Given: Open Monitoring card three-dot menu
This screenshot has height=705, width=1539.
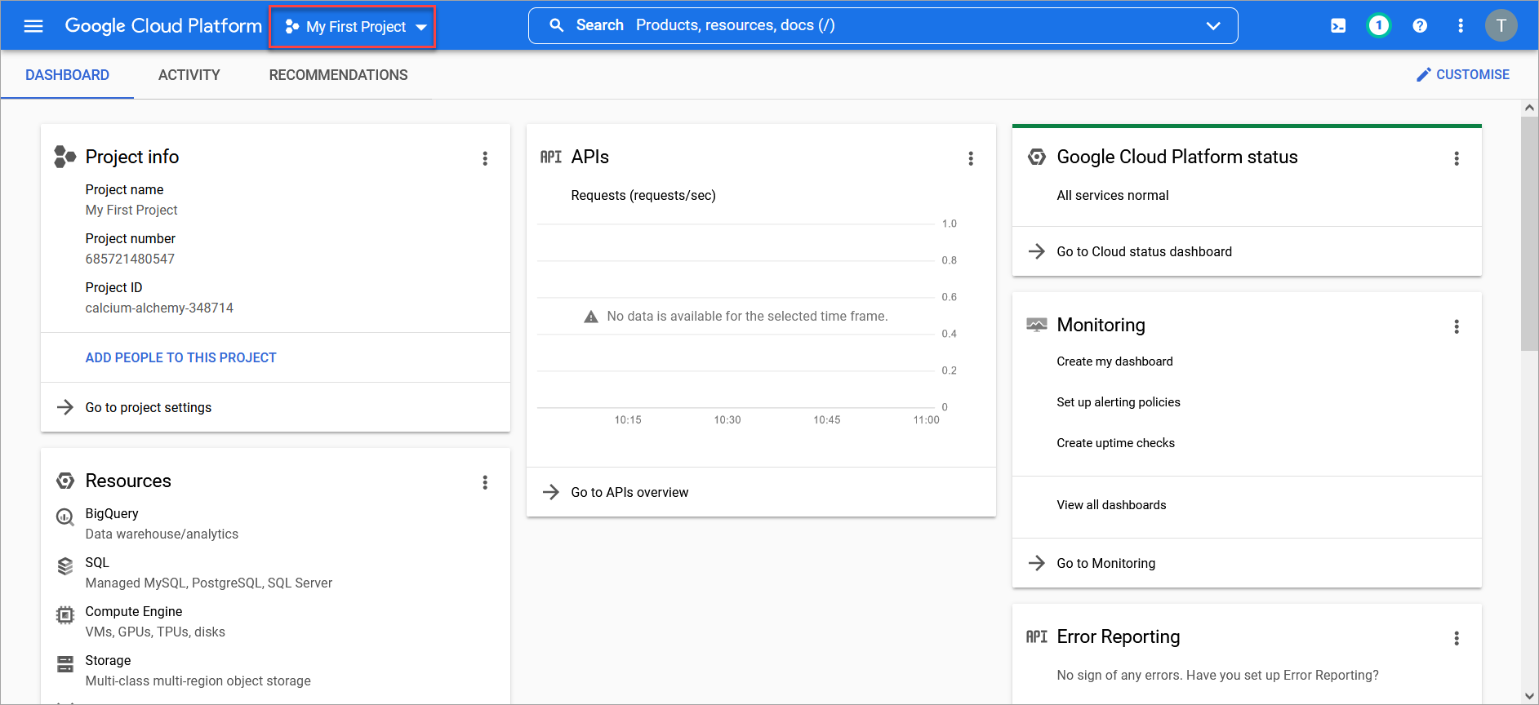Looking at the screenshot, I should coord(1456,326).
